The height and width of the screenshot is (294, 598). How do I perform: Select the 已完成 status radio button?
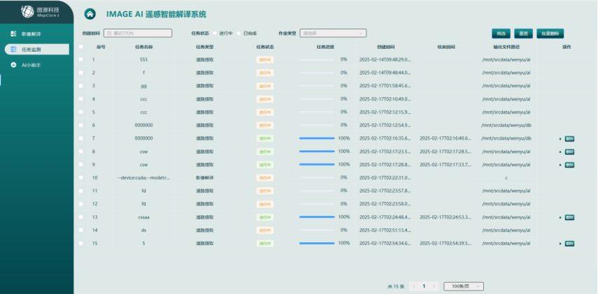click(x=239, y=33)
